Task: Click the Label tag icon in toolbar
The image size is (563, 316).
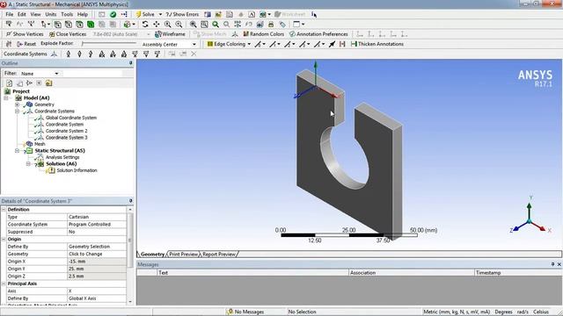Action: 282,25
